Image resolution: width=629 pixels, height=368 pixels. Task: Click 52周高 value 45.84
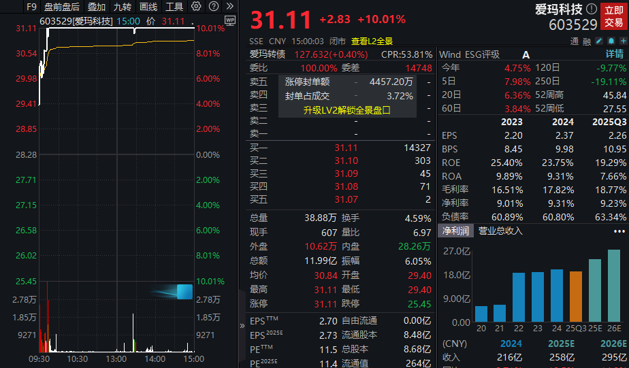[x=615, y=95]
